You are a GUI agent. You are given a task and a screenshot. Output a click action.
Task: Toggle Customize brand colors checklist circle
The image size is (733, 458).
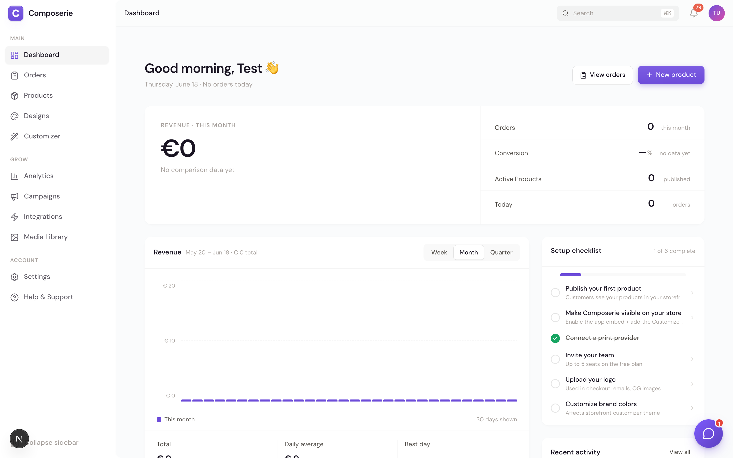(x=555, y=408)
